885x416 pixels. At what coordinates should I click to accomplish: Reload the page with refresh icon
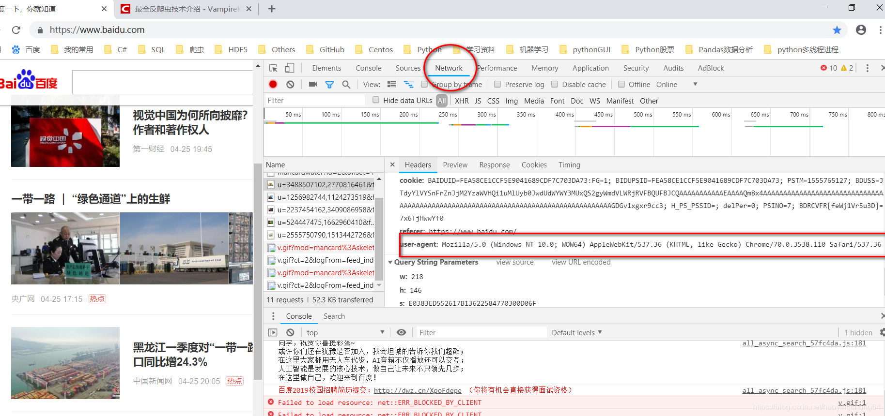[16, 30]
